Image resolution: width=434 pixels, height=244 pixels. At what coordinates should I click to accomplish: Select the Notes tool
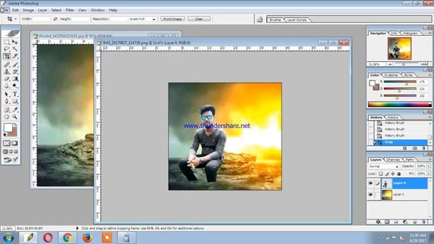7,110
